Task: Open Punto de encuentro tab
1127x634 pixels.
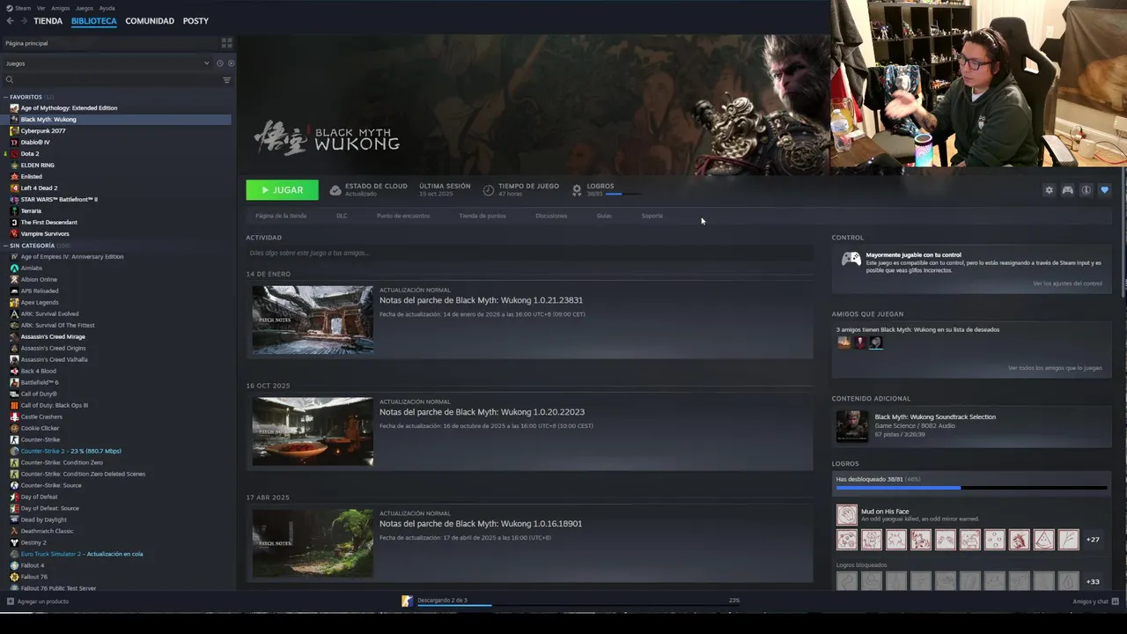Action: (403, 216)
